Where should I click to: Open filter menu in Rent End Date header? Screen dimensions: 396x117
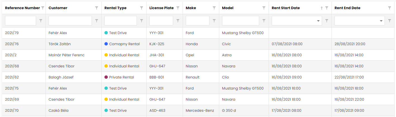tap(390, 8)
